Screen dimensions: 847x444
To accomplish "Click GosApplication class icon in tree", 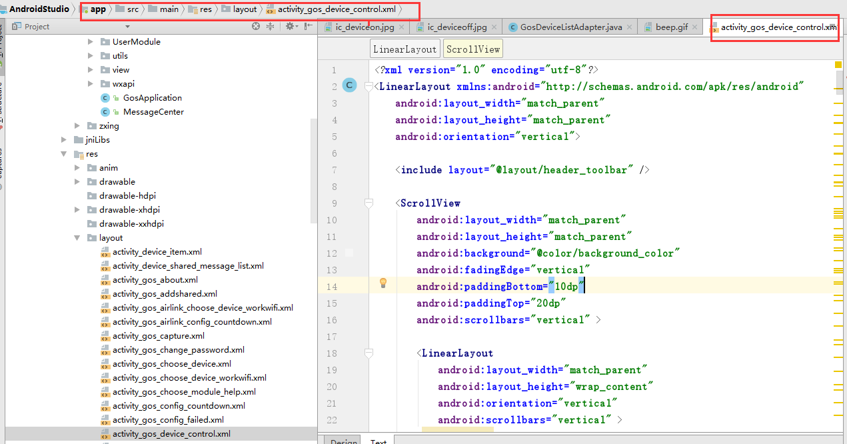I will click(x=105, y=98).
